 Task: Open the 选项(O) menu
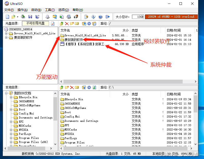[x=64, y=10]
